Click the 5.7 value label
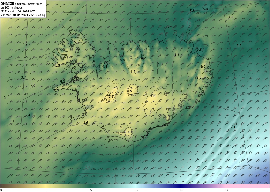 tap(186, 41)
